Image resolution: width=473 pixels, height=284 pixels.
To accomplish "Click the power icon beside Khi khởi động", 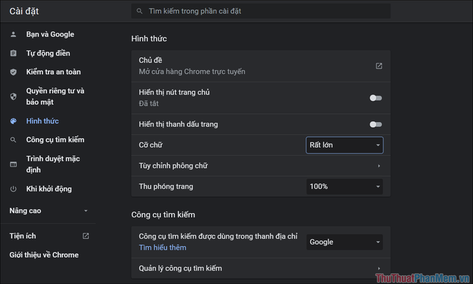I will tap(14, 189).
